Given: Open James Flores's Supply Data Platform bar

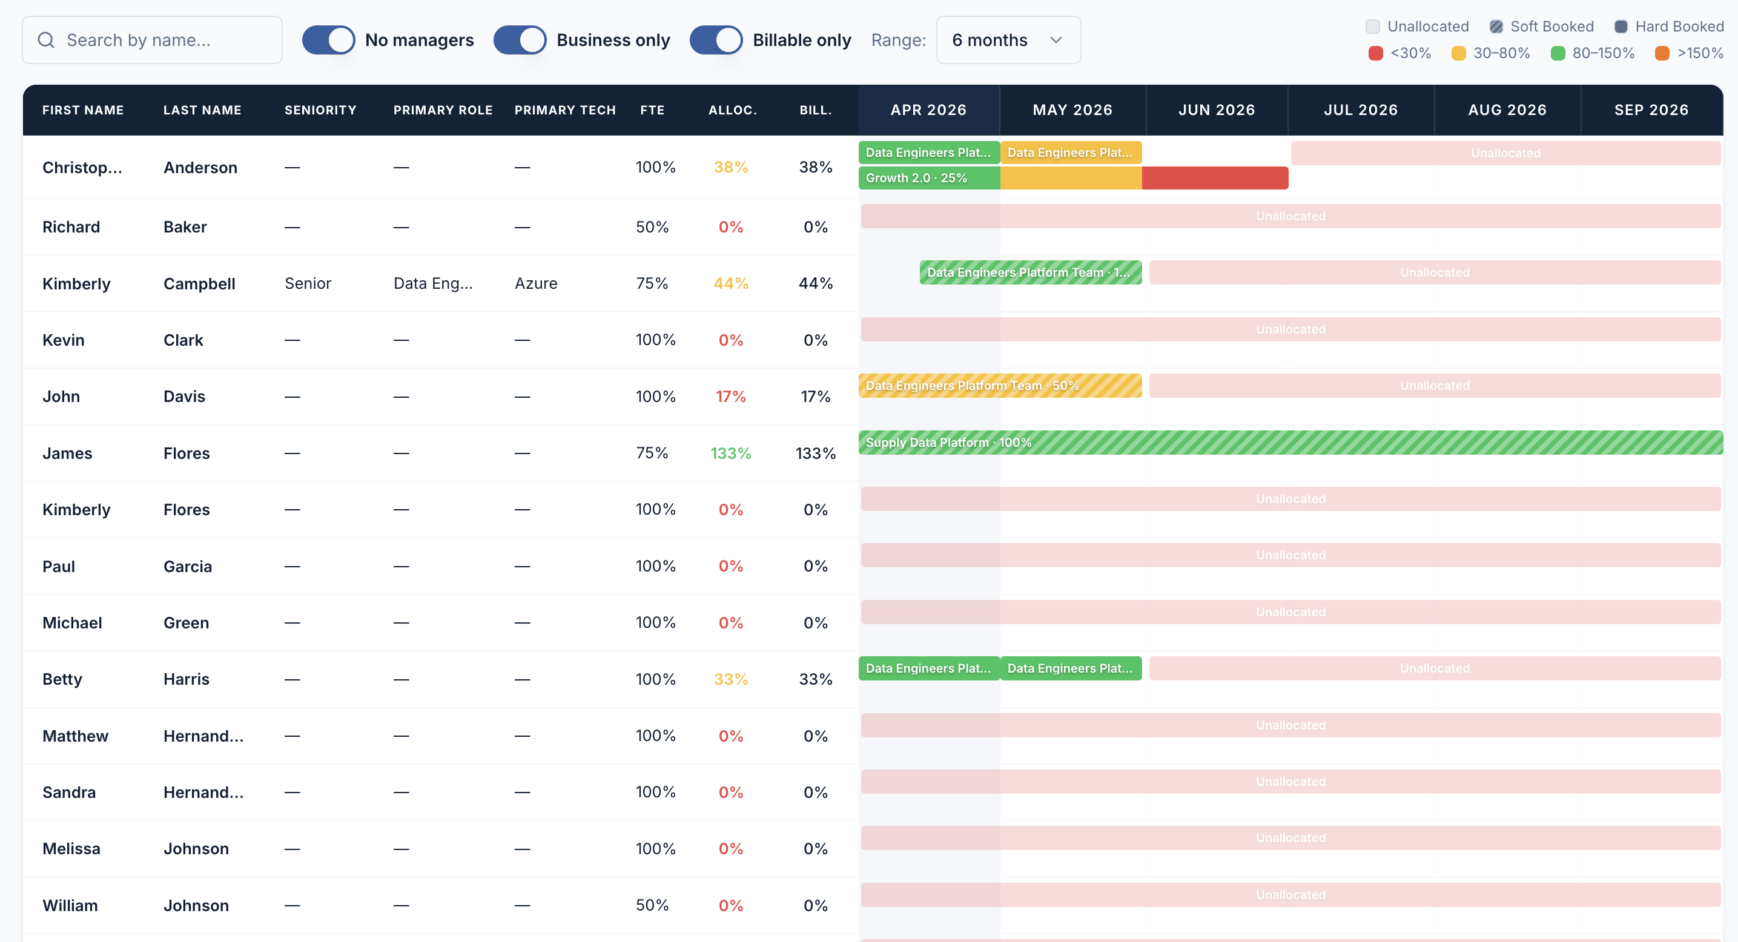Looking at the screenshot, I should (x=1290, y=443).
